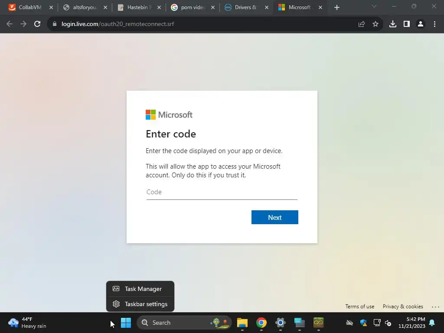444x333 pixels.
Task: Bookmark this page with the star icon
Action: 375,24
